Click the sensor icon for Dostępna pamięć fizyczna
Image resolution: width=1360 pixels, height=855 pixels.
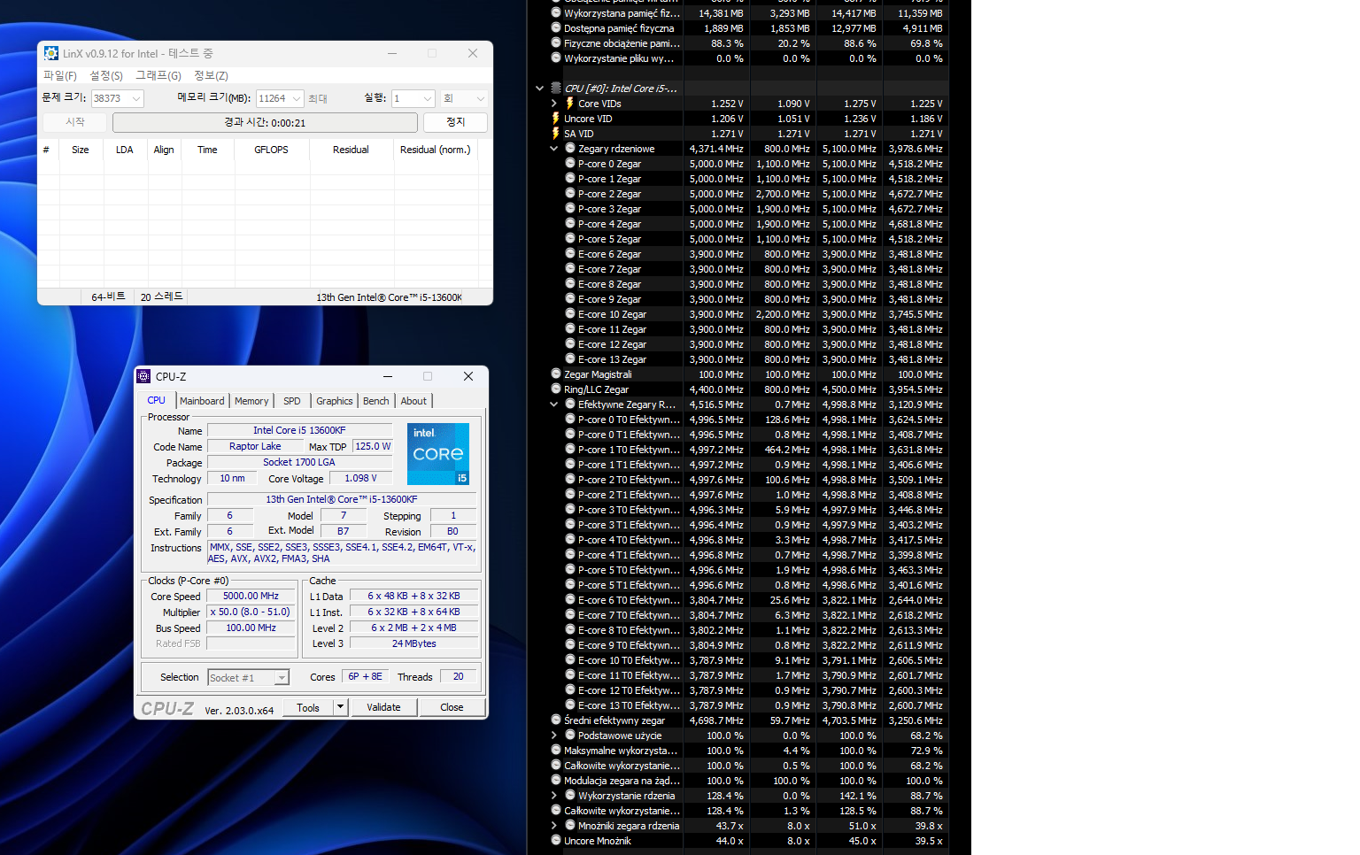pyautogui.click(x=556, y=28)
